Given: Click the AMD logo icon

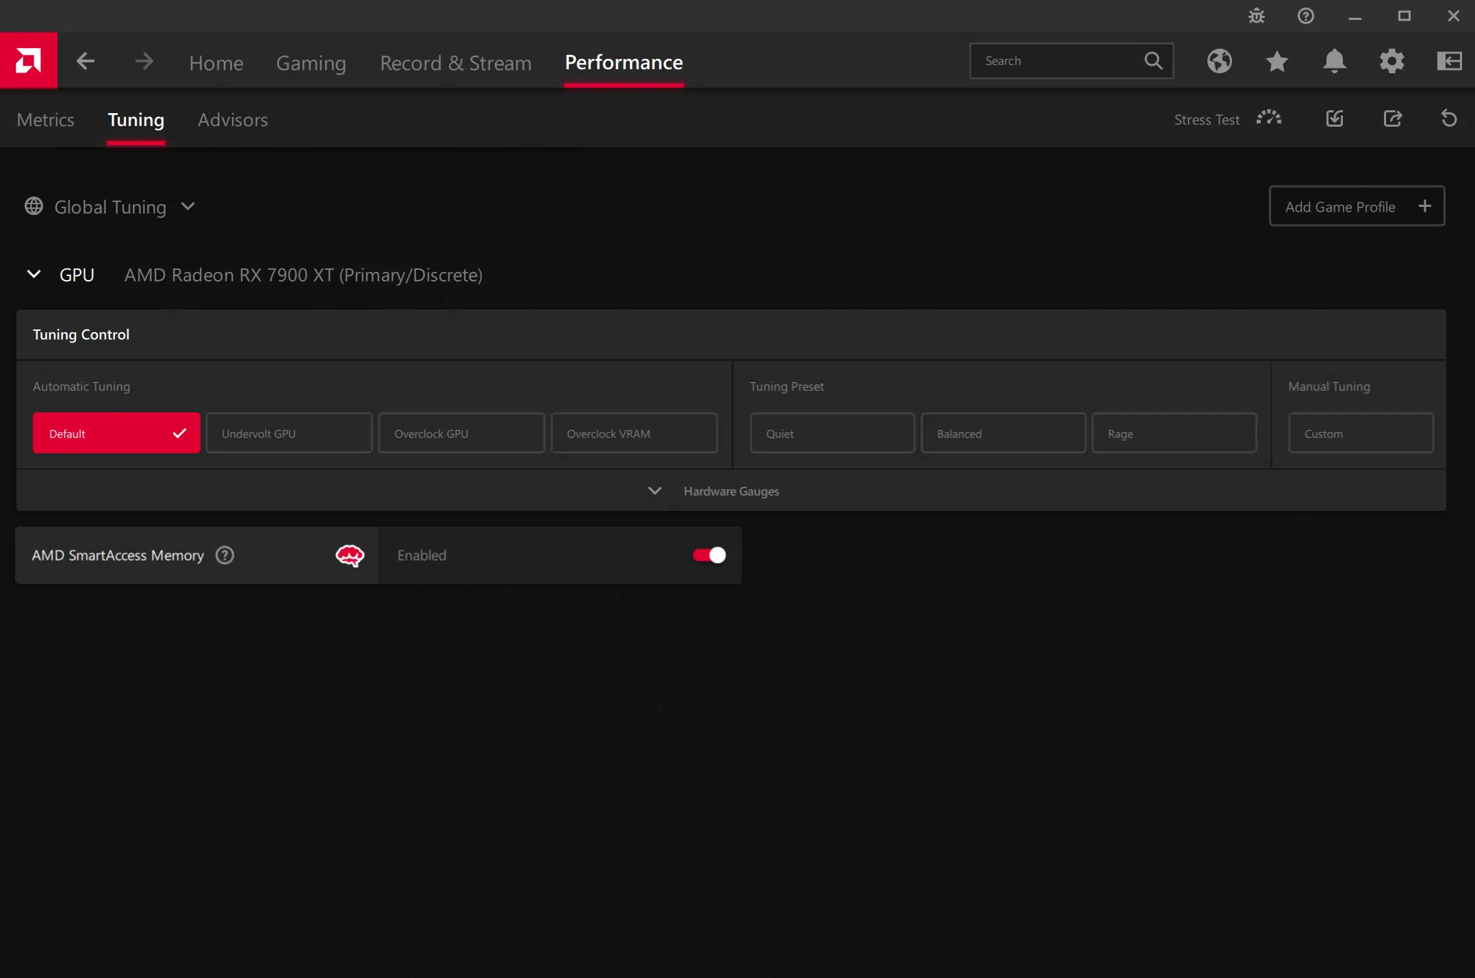Looking at the screenshot, I should pyautogui.click(x=28, y=61).
